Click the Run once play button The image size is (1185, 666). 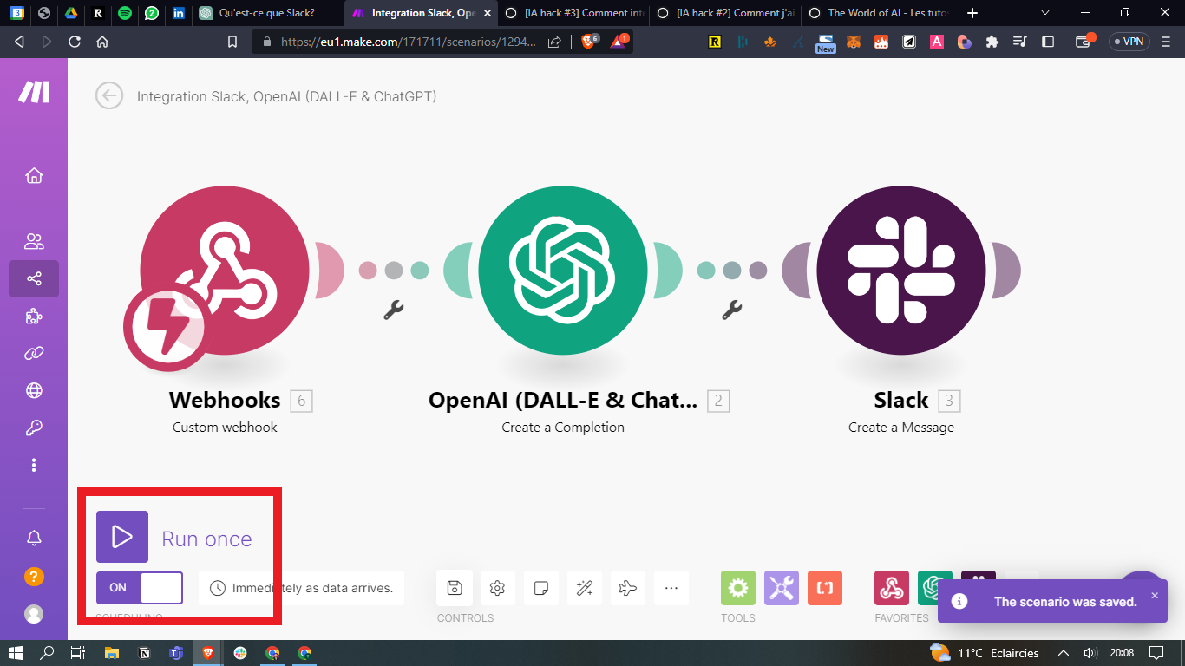[x=122, y=537]
